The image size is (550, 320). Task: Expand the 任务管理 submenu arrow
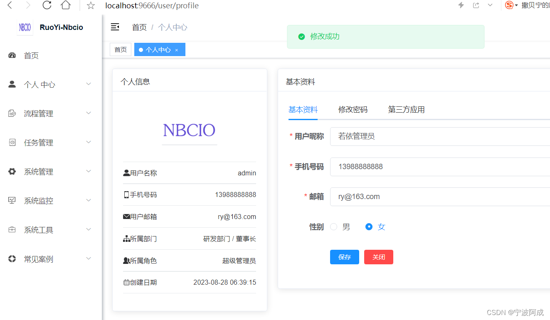[x=89, y=142]
